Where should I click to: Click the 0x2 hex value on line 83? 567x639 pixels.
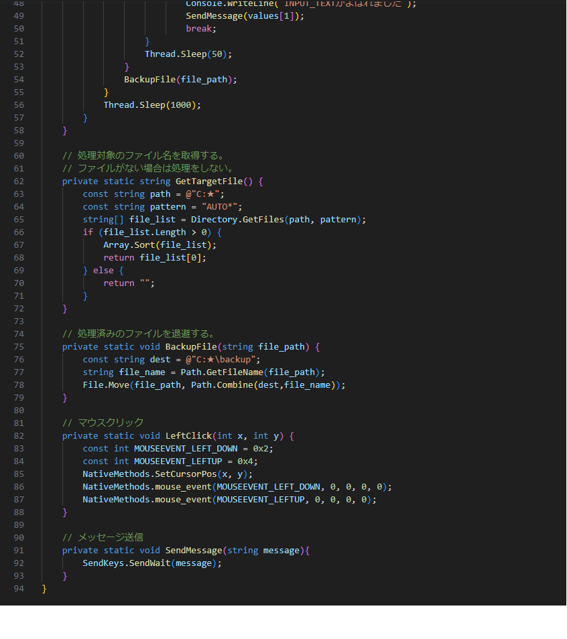pyautogui.click(x=260, y=449)
